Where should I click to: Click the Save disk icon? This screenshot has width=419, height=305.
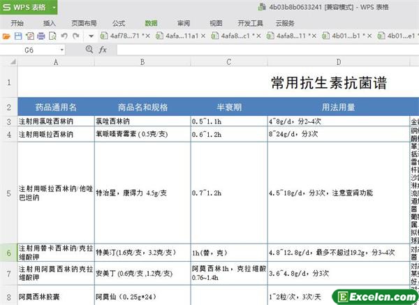[x=18, y=36]
